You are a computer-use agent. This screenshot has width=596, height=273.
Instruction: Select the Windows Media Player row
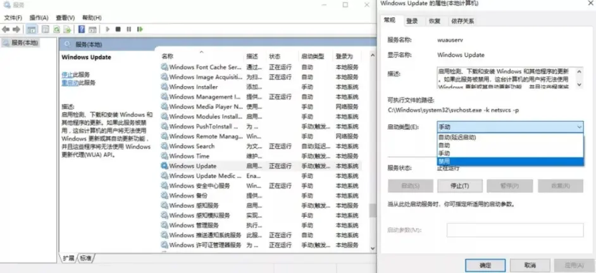pos(261,106)
